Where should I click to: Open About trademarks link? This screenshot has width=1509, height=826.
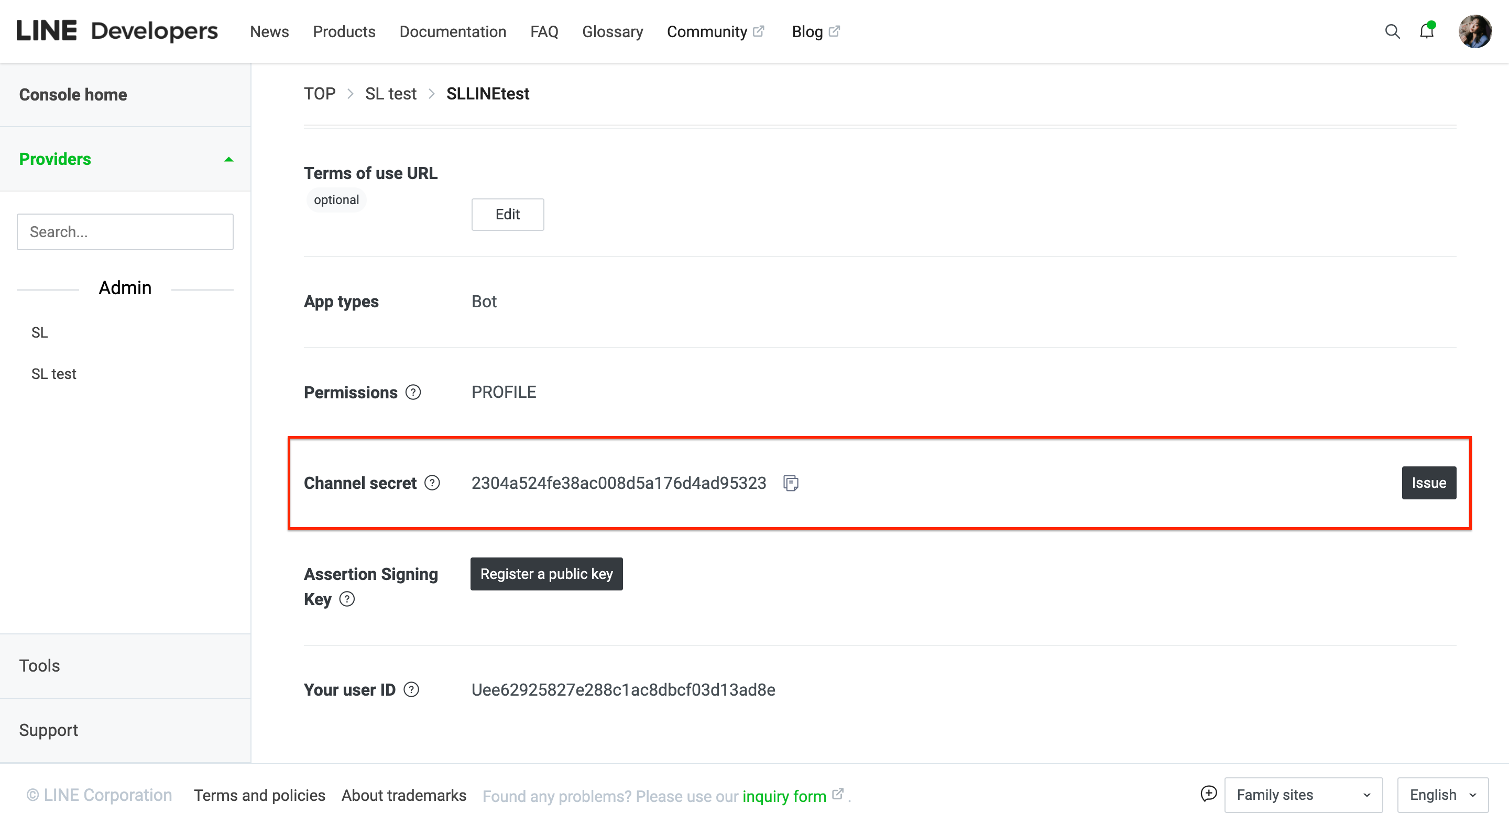tap(403, 795)
